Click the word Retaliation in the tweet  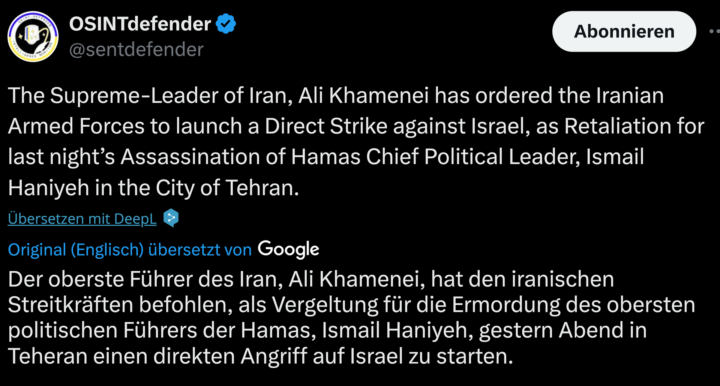pyautogui.click(x=617, y=126)
